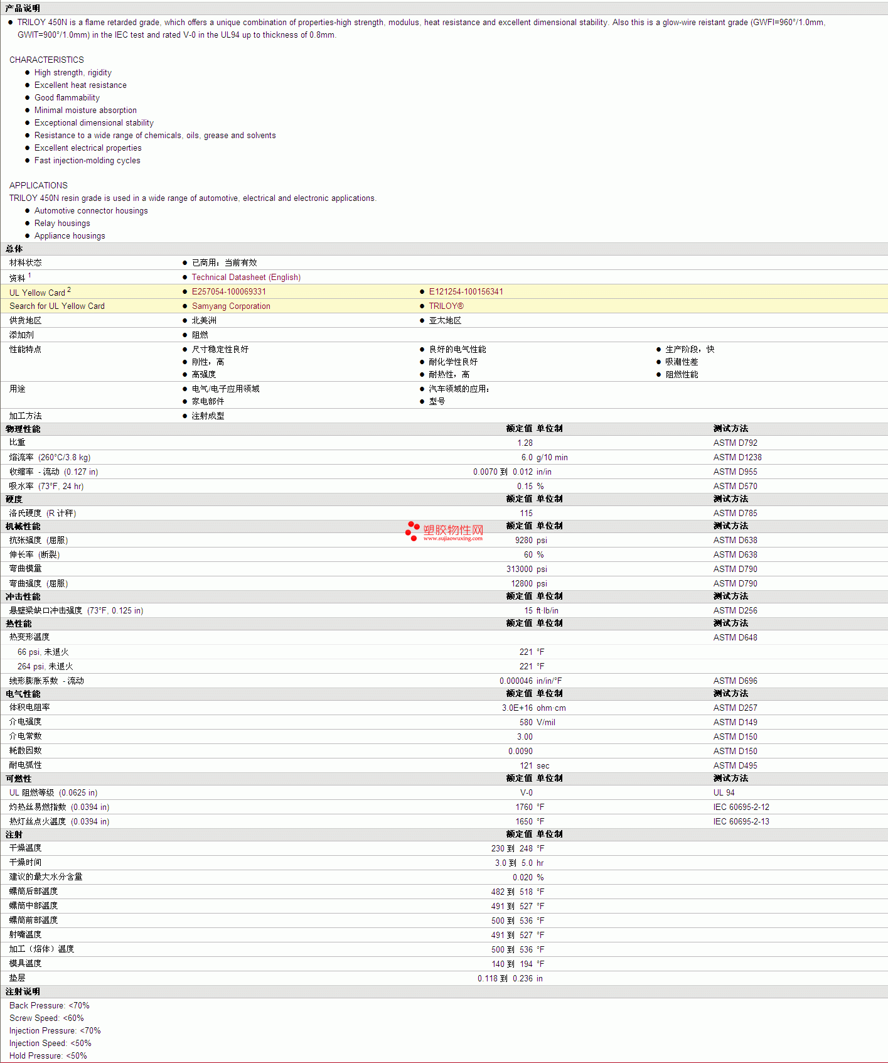The width and height of the screenshot is (888, 1063).
Task: Click the "Injection Pressure: <70%" note
Action: [x=55, y=1031]
